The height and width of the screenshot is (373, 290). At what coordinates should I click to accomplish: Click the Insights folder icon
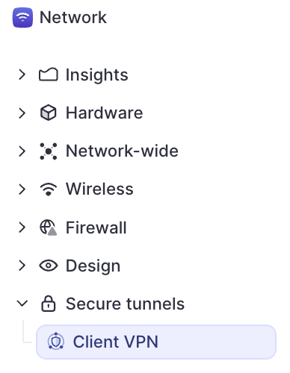(49, 75)
